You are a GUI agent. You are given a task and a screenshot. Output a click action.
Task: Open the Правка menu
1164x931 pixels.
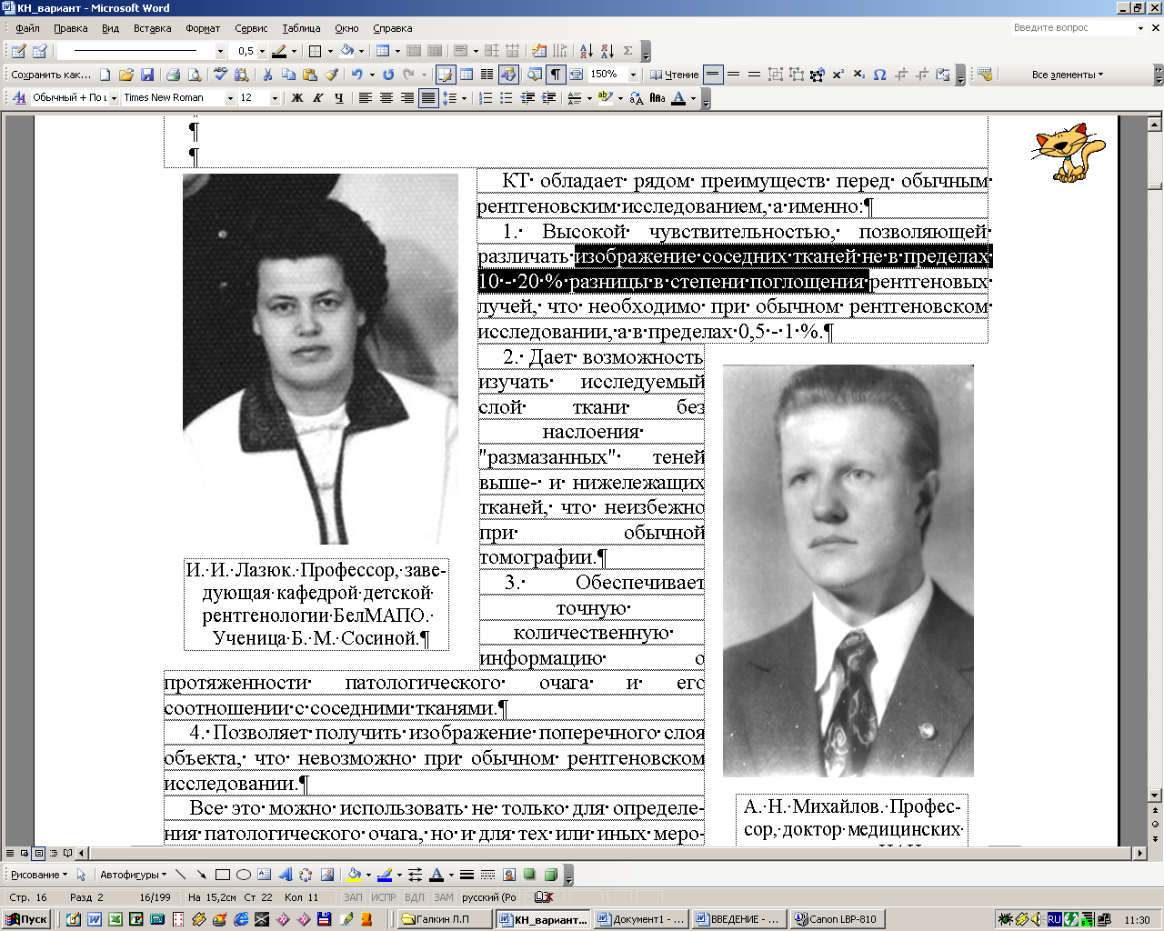[71, 28]
